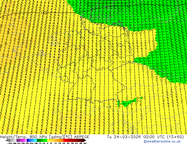Click the forecast date Tu 24-03-2026

[124, 137]
